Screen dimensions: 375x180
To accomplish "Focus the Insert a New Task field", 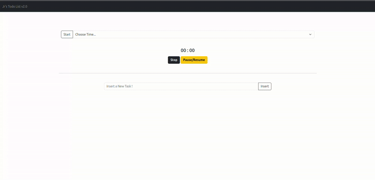I will (x=181, y=86).
